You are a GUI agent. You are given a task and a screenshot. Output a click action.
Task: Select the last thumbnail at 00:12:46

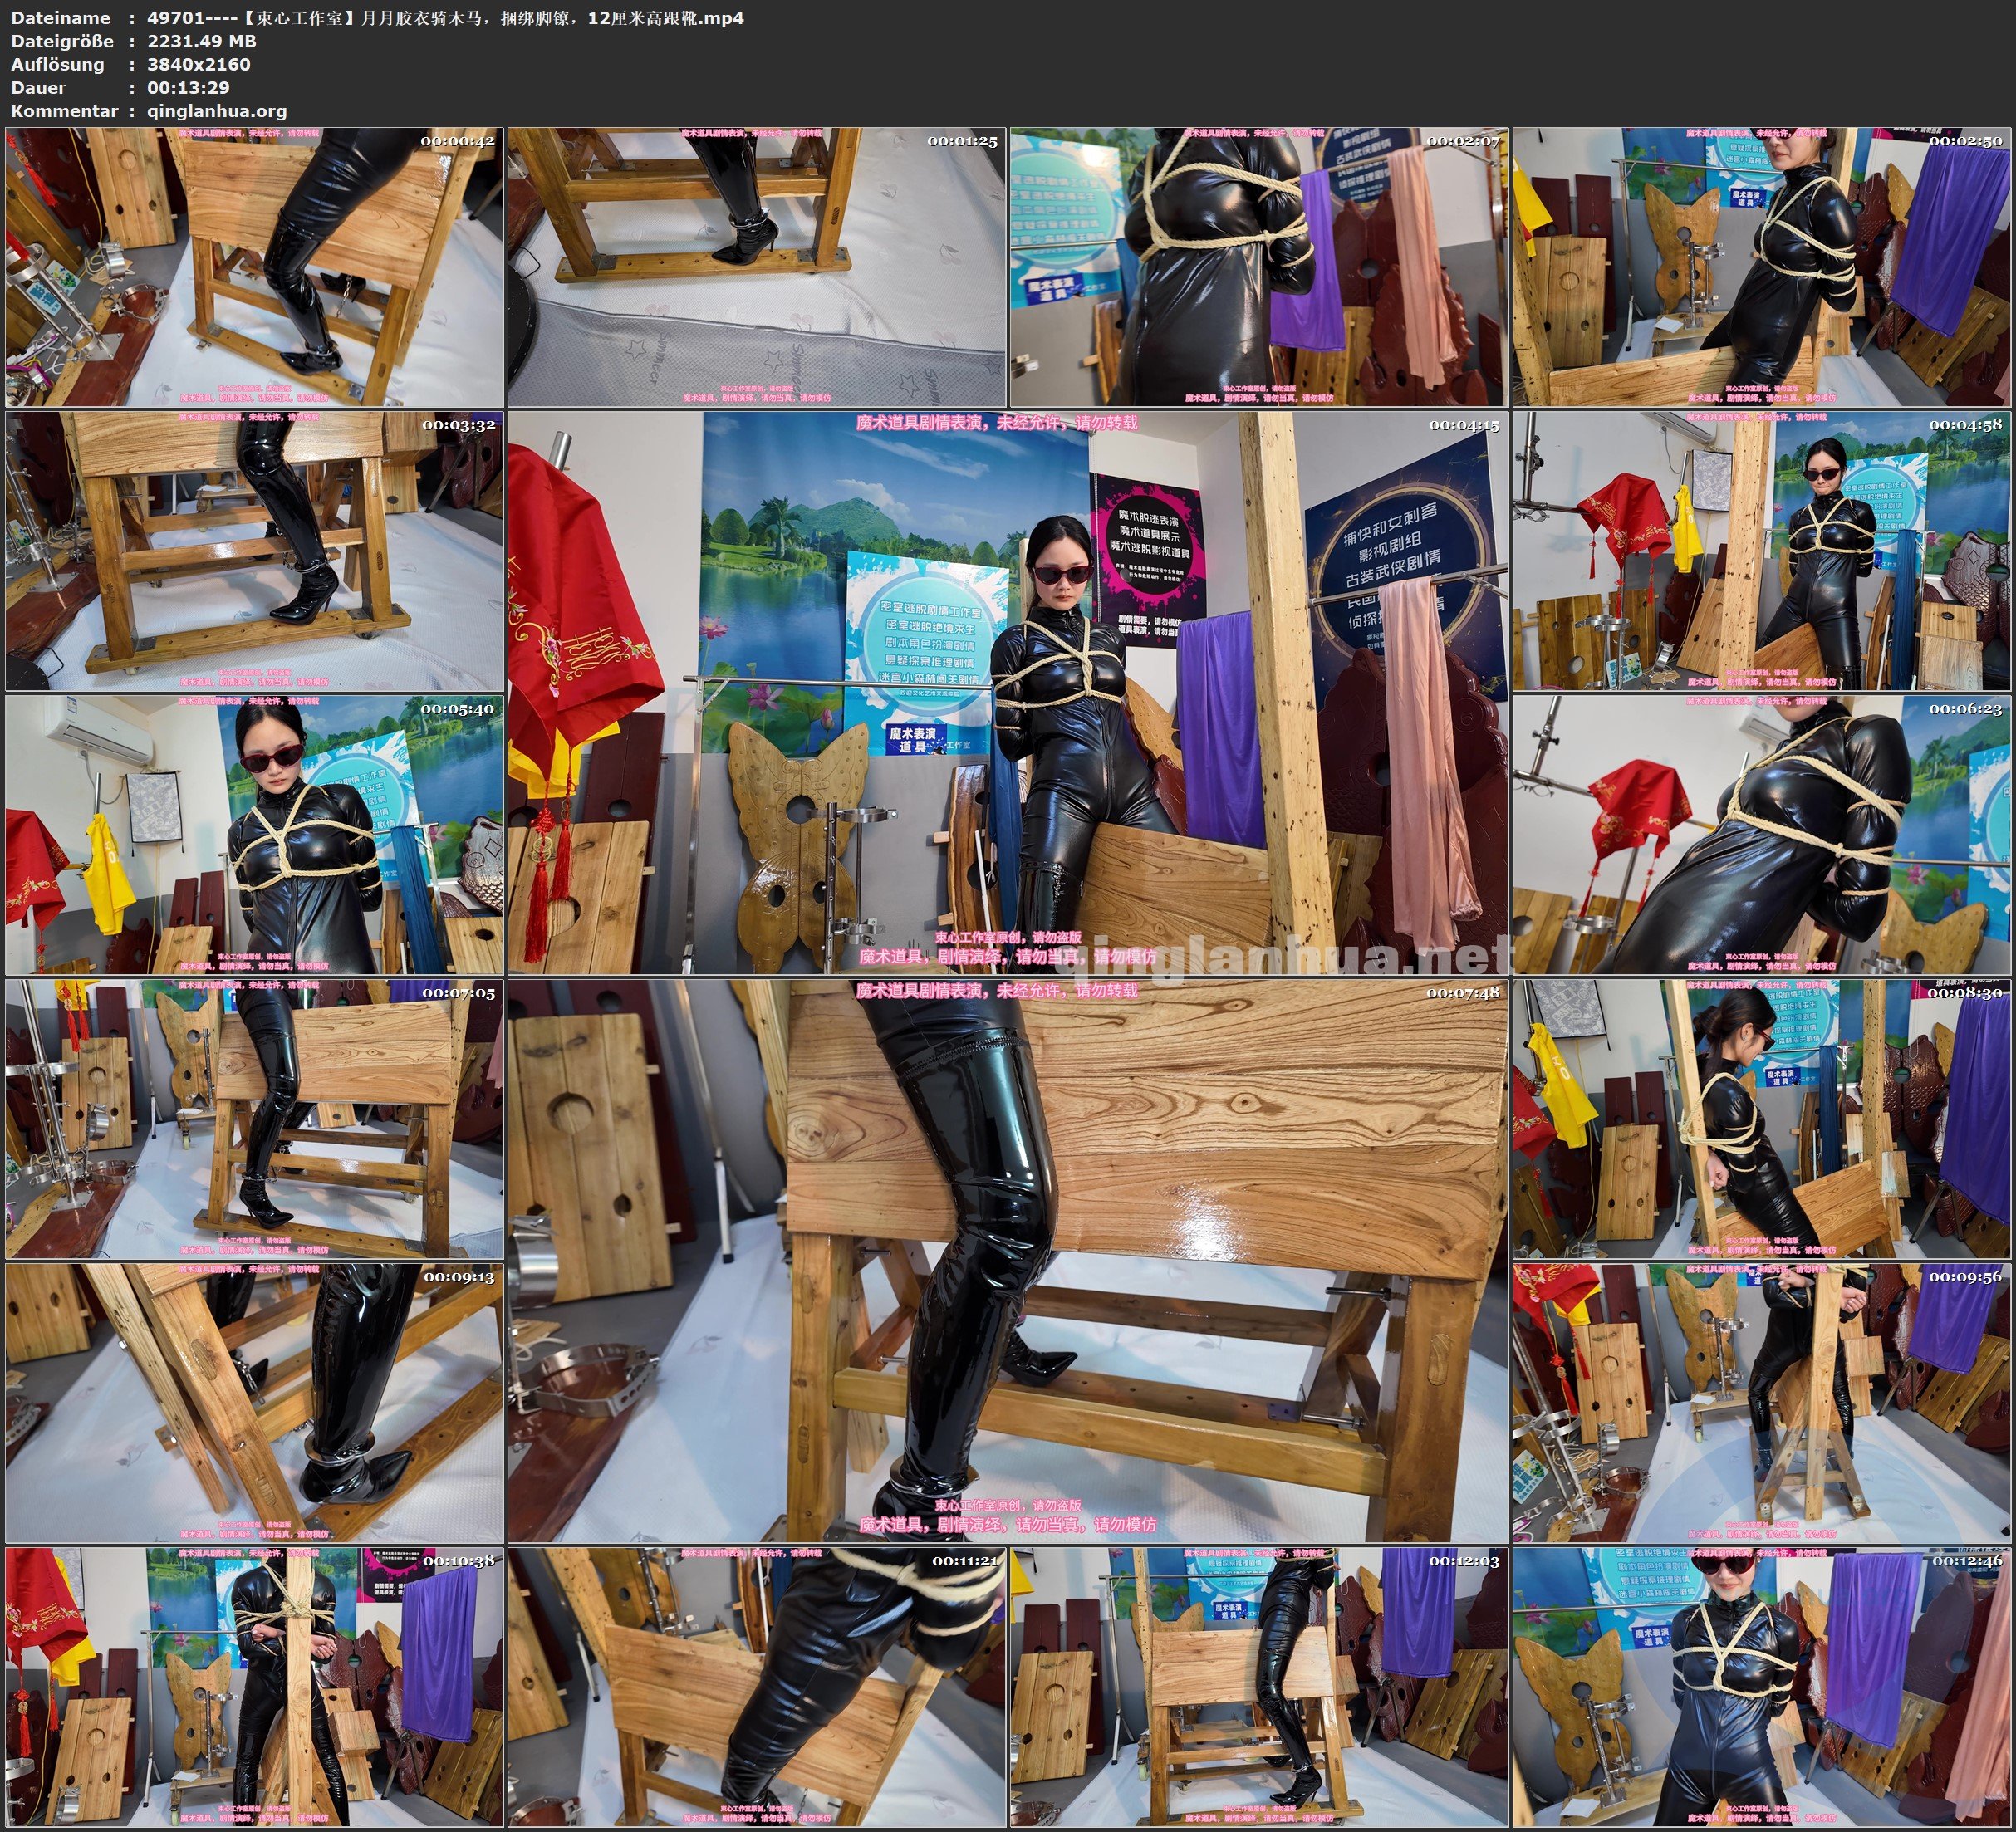[1762, 1686]
